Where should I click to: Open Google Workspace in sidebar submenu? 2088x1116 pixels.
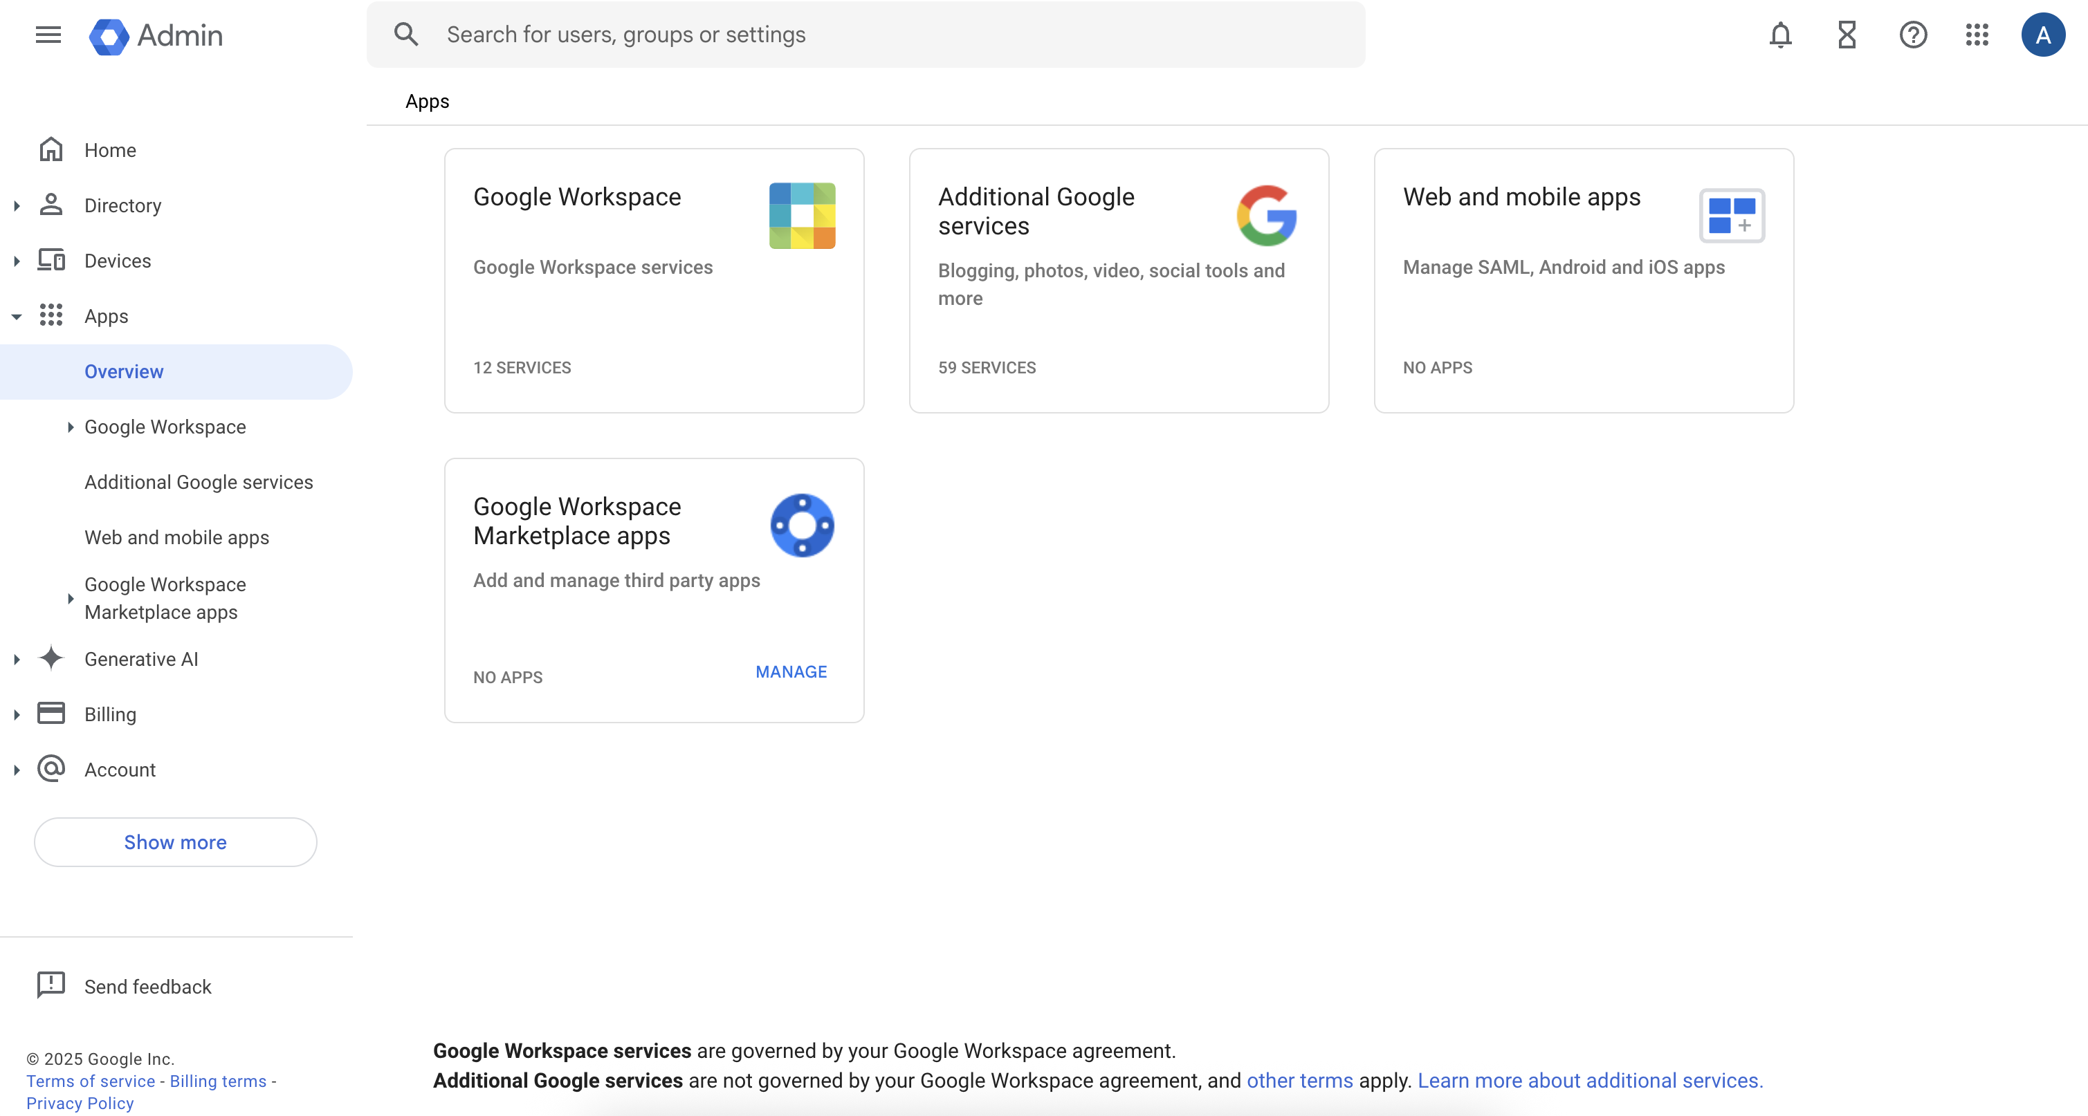click(165, 427)
